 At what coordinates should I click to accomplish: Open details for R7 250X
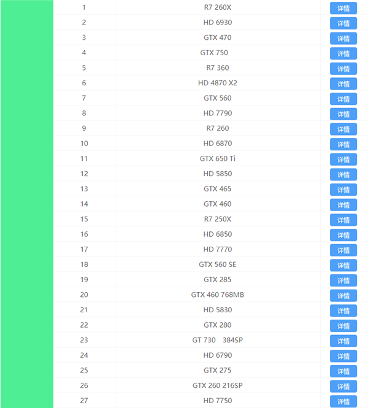(x=343, y=220)
